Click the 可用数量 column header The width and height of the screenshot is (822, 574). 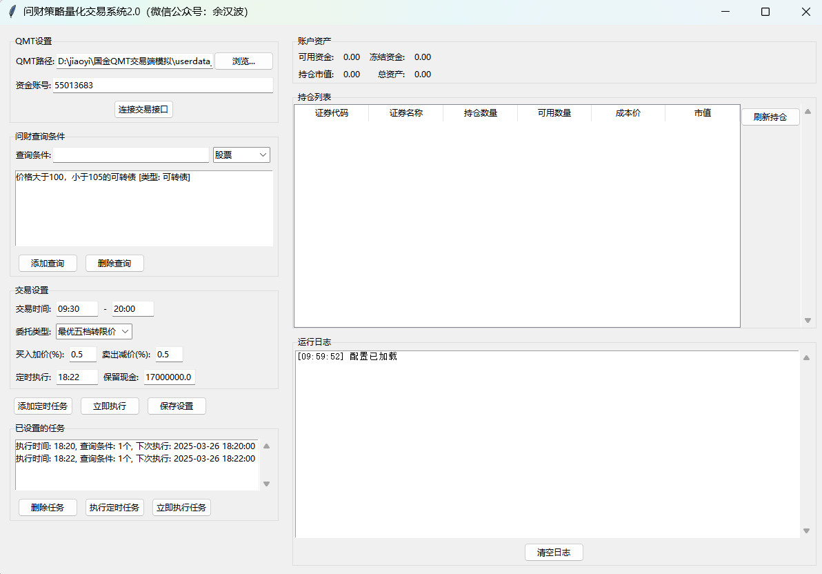(x=554, y=113)
